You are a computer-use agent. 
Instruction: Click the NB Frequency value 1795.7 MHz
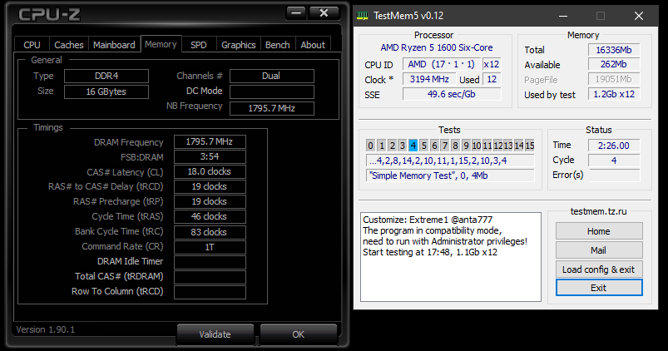click(272, 108)
